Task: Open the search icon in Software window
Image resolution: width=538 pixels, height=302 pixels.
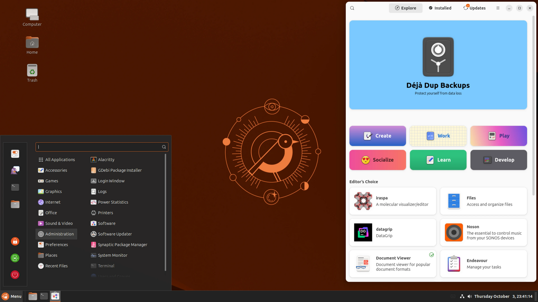Action: click(x=352, y=8)
